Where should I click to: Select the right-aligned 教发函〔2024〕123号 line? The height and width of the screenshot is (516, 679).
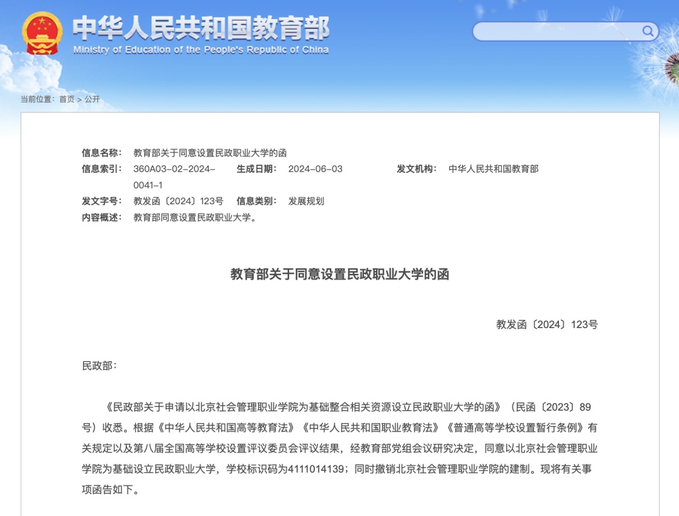[547, 325]
